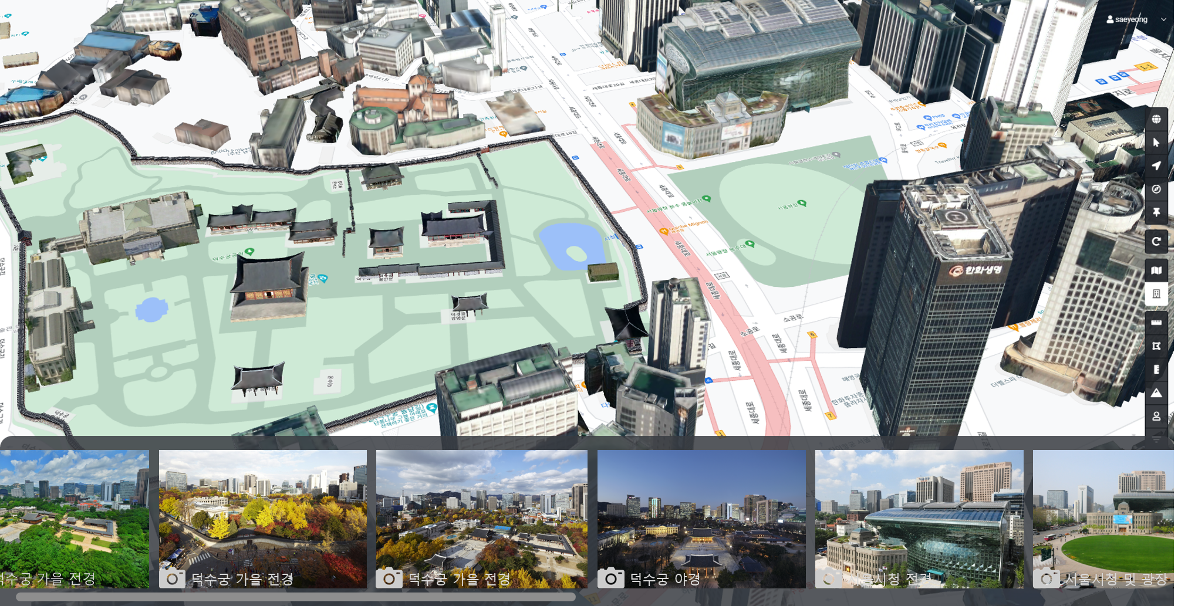Click the person icon in the toolbar
This screenshot has height=606, width=1178.
(1156, 416)
